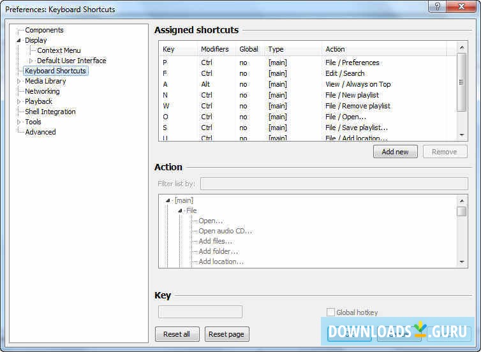Sort shortcuts by Key column header
Viewport: 481px width, 352px height.
tap(178, 49)
